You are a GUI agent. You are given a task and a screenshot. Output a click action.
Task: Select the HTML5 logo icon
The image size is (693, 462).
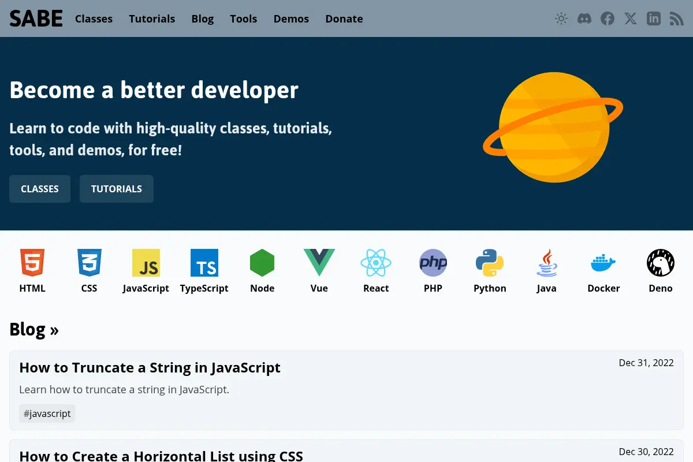click(x=32, y=263)
